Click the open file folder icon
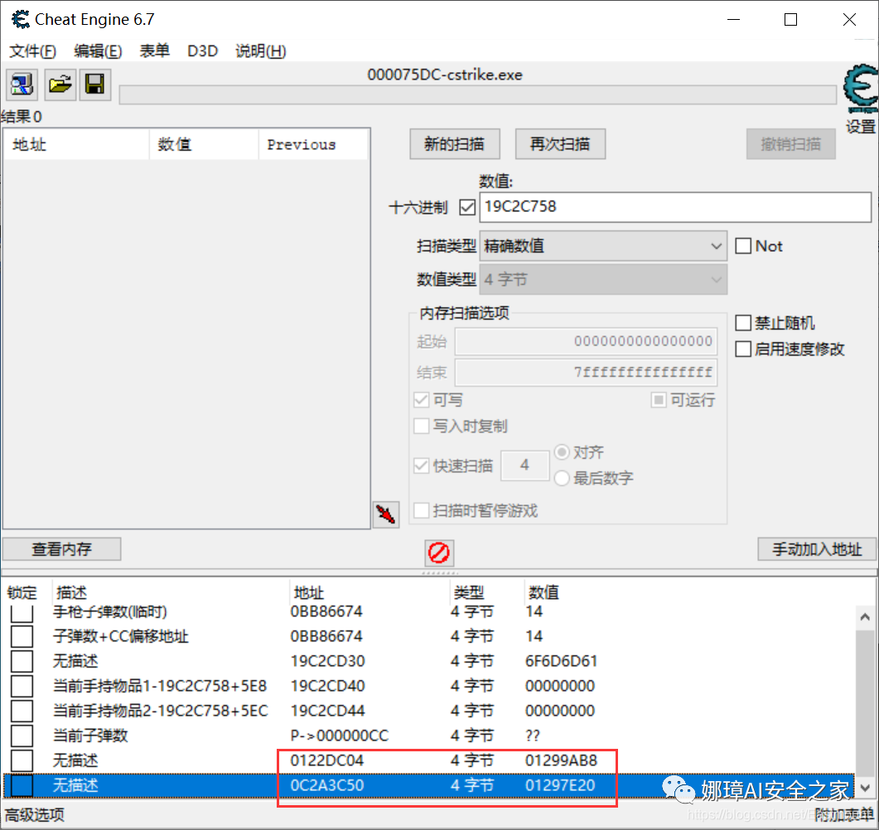This screenshot has height=830, width=879. tap(60, 84)
